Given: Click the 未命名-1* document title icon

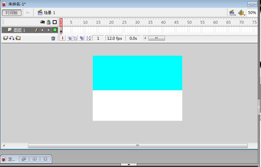Looking at the screenshot, I should (x=4, y=4).
